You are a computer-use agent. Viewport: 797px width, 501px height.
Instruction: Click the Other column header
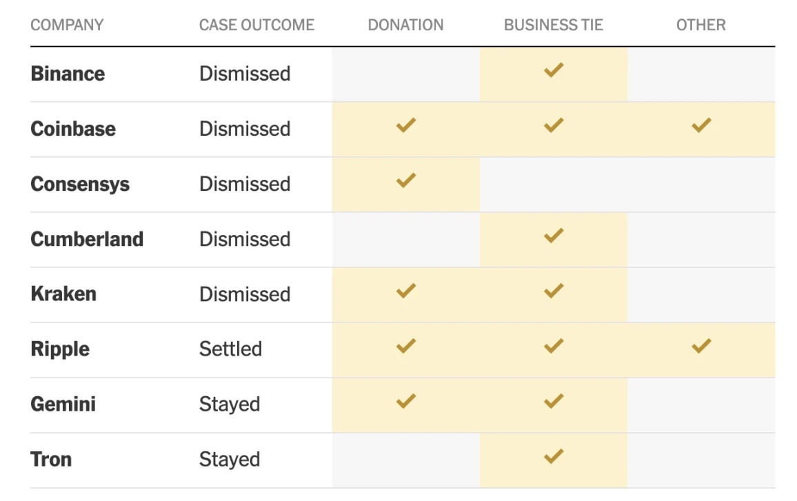701,25
